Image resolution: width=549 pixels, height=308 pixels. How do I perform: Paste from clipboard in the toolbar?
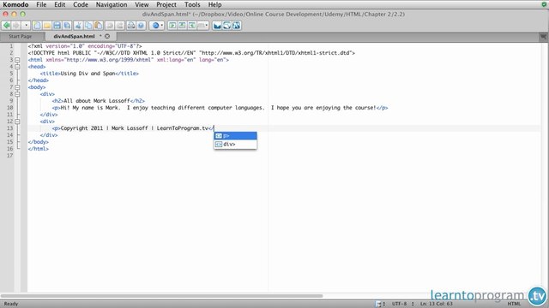coord(99,26)
